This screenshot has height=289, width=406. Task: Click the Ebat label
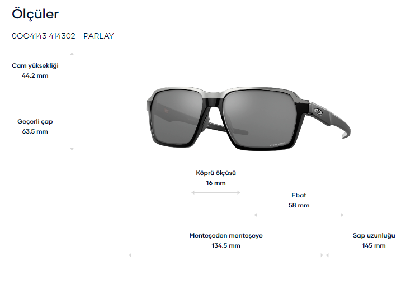tap(299, 195)
